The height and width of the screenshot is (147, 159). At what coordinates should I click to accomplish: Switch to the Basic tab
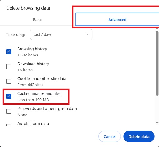coord(38,20)
